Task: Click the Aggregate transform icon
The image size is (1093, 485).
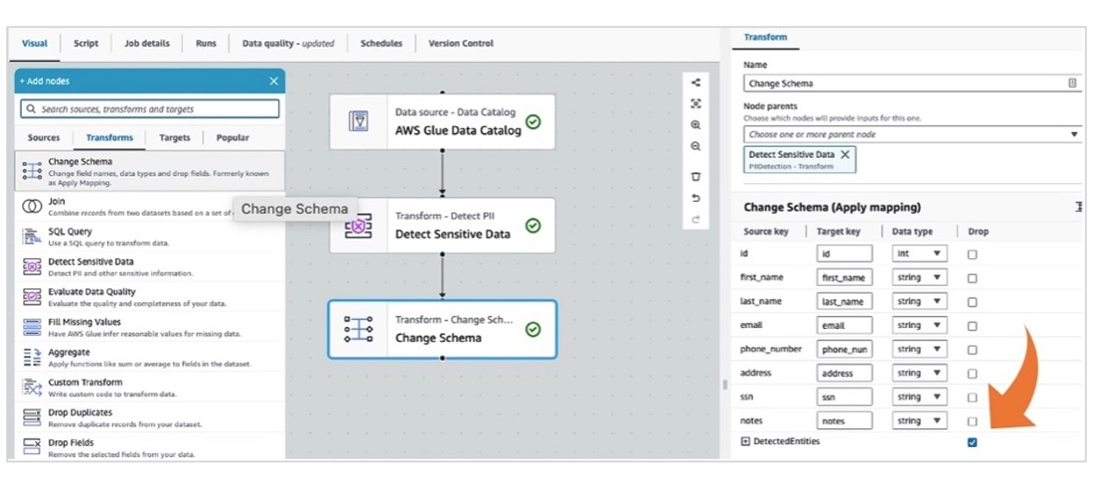Action: [x=32, y=357]
